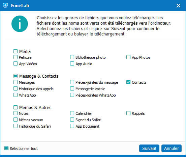Check the App Audio option
The width and height of the screenshot is (186, 157).
coord(72,63)
